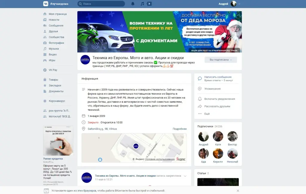Click the notifications bell in group actions
The width and height of the screenshot is (306, 194).
200,99
